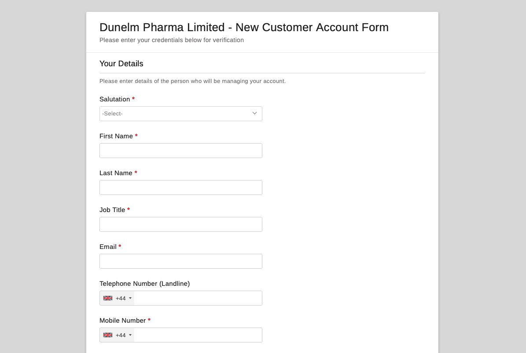The image size is (526, 353).
Task: Click the Your Details section heading
Action: tap(121, 64)
